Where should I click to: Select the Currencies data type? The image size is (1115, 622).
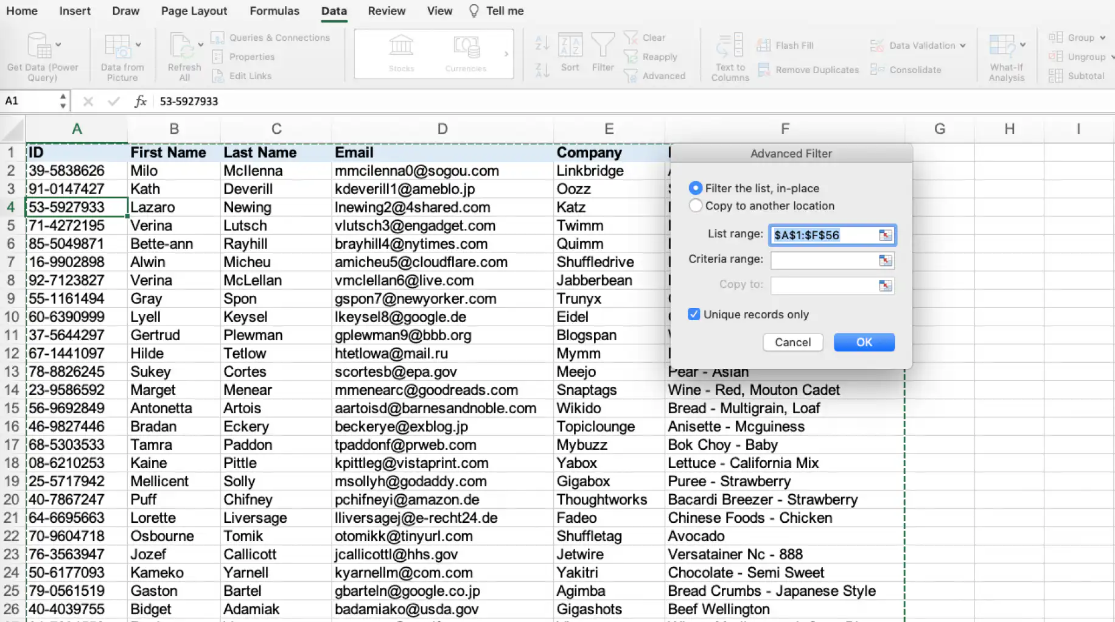(x=466, y=54)
